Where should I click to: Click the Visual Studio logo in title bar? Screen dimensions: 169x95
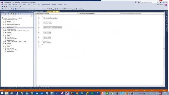[x=2, y=2]
